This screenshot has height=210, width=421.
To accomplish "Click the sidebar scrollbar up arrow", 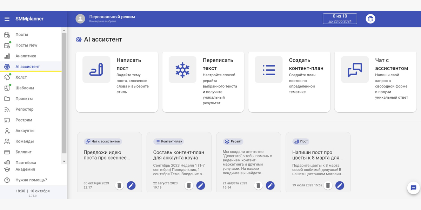I will pos(64,30).
